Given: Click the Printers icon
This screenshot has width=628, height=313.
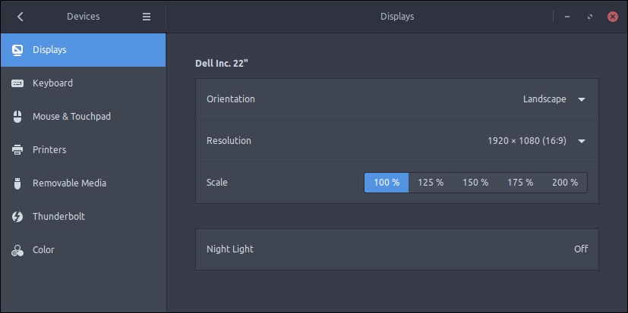Looking at the screenshot, I should pos(17,150).
